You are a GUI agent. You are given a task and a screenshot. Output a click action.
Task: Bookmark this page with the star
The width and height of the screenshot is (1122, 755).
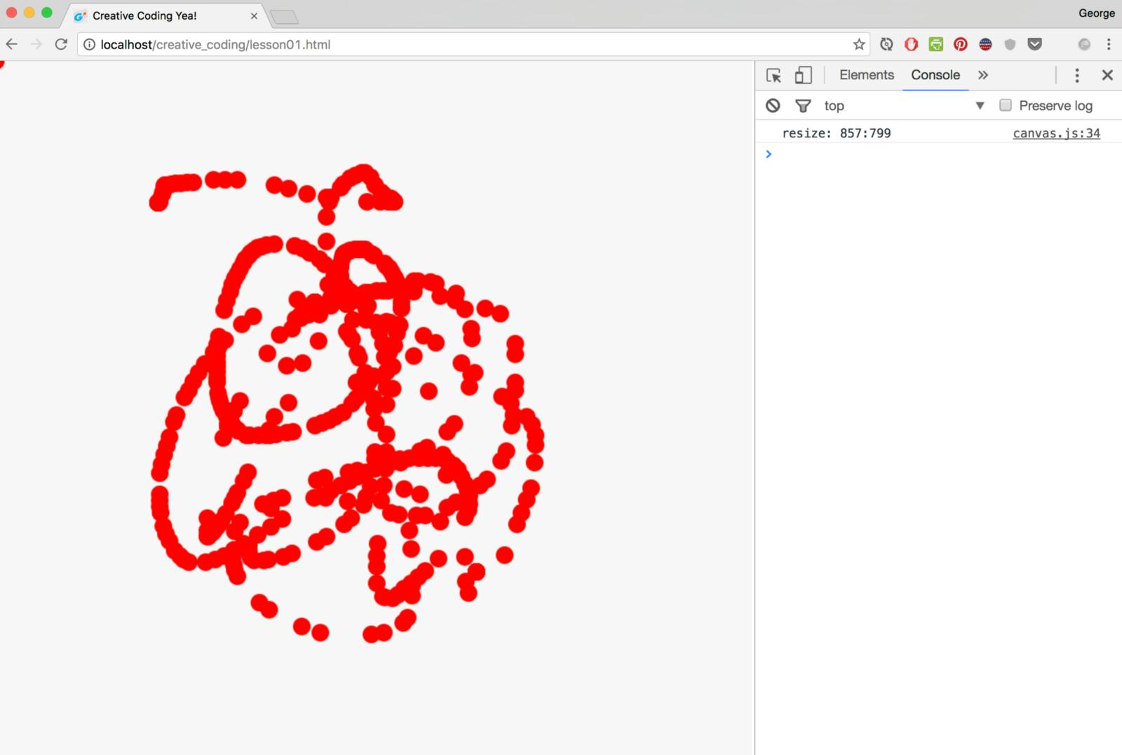(859, 45)
